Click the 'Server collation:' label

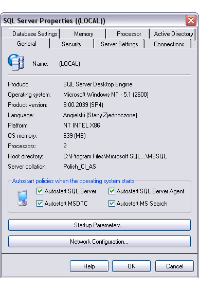click(x=27, y=167)
